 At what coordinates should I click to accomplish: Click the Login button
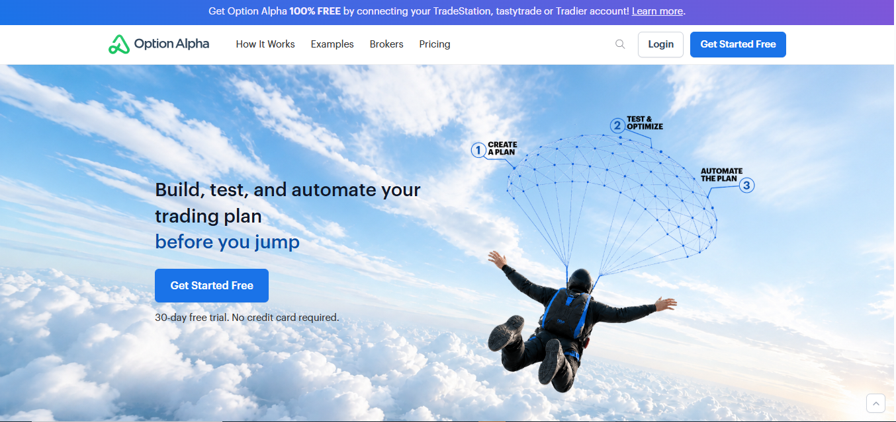coord(660,44)
